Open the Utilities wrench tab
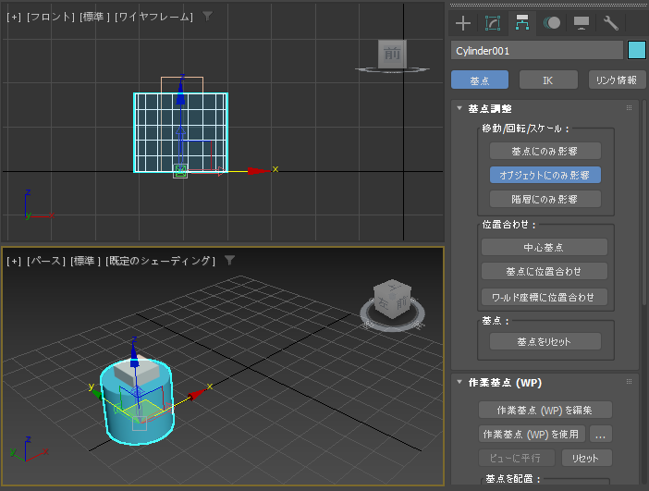 tap(610, 23)
